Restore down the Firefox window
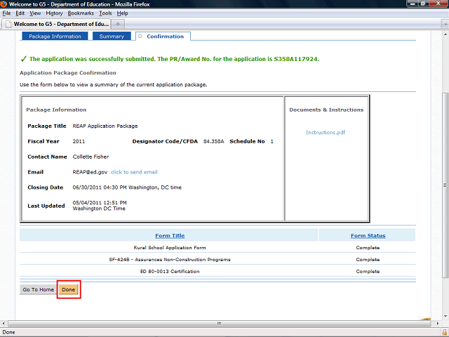This screenshot has height=337, width=449. (x=423, y=4)
